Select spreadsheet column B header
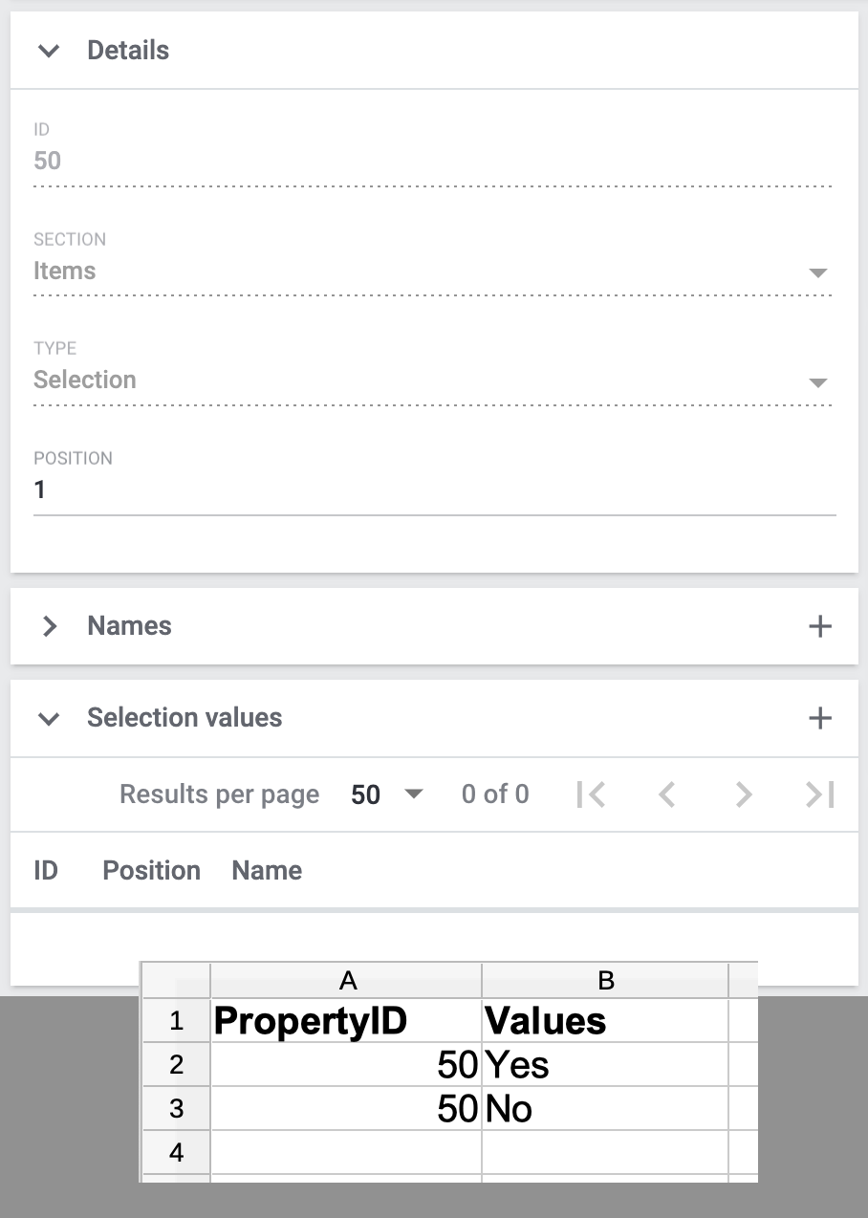The height and width of the screenshot is (1218, 868). 605,980
